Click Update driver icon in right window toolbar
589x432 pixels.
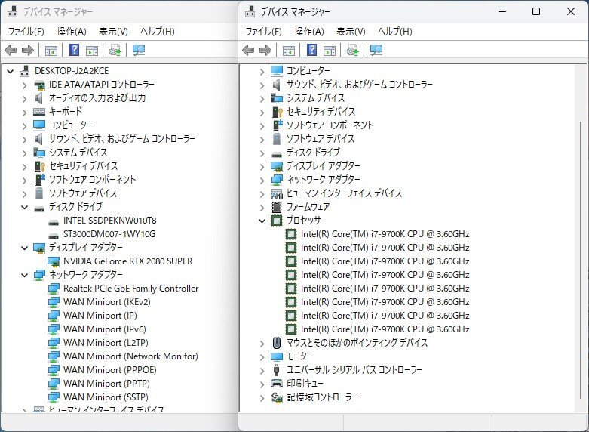click(353, 50)
